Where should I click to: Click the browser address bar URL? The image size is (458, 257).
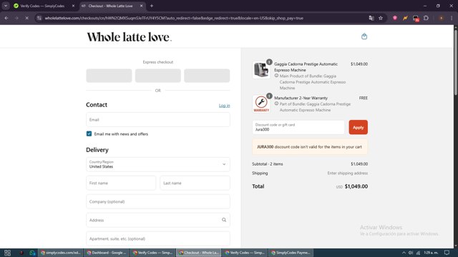tap(174, 18)
